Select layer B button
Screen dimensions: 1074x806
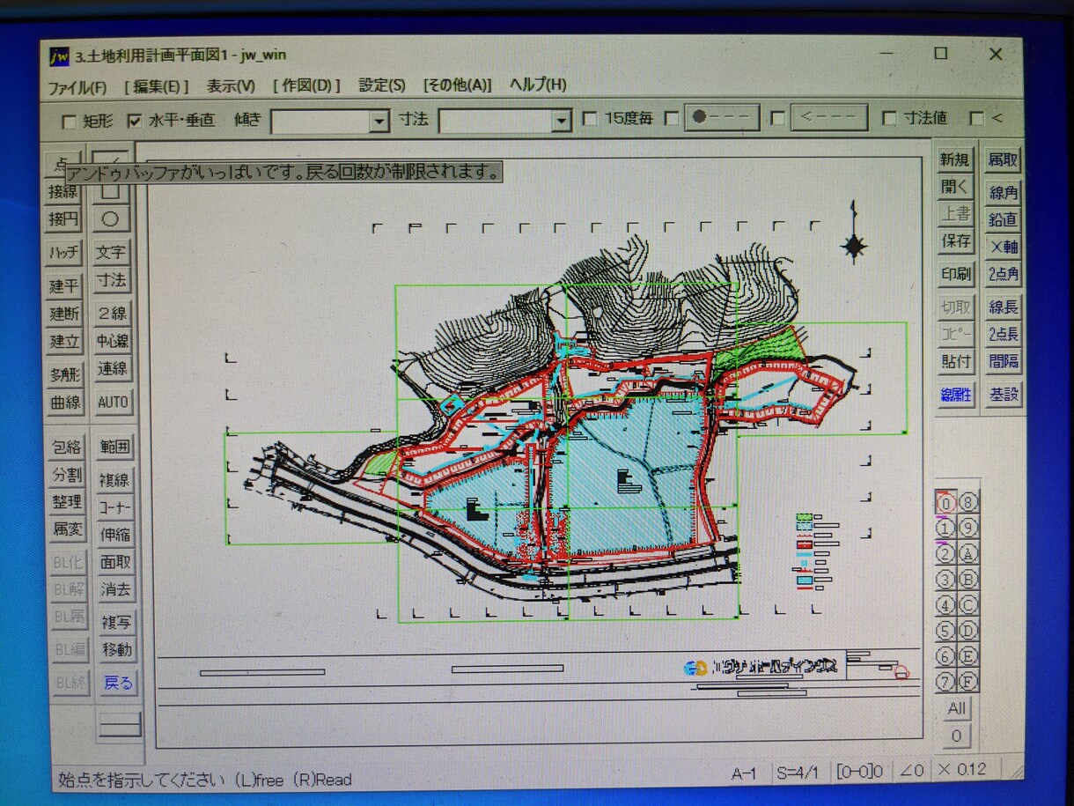[x=967, y=580]
